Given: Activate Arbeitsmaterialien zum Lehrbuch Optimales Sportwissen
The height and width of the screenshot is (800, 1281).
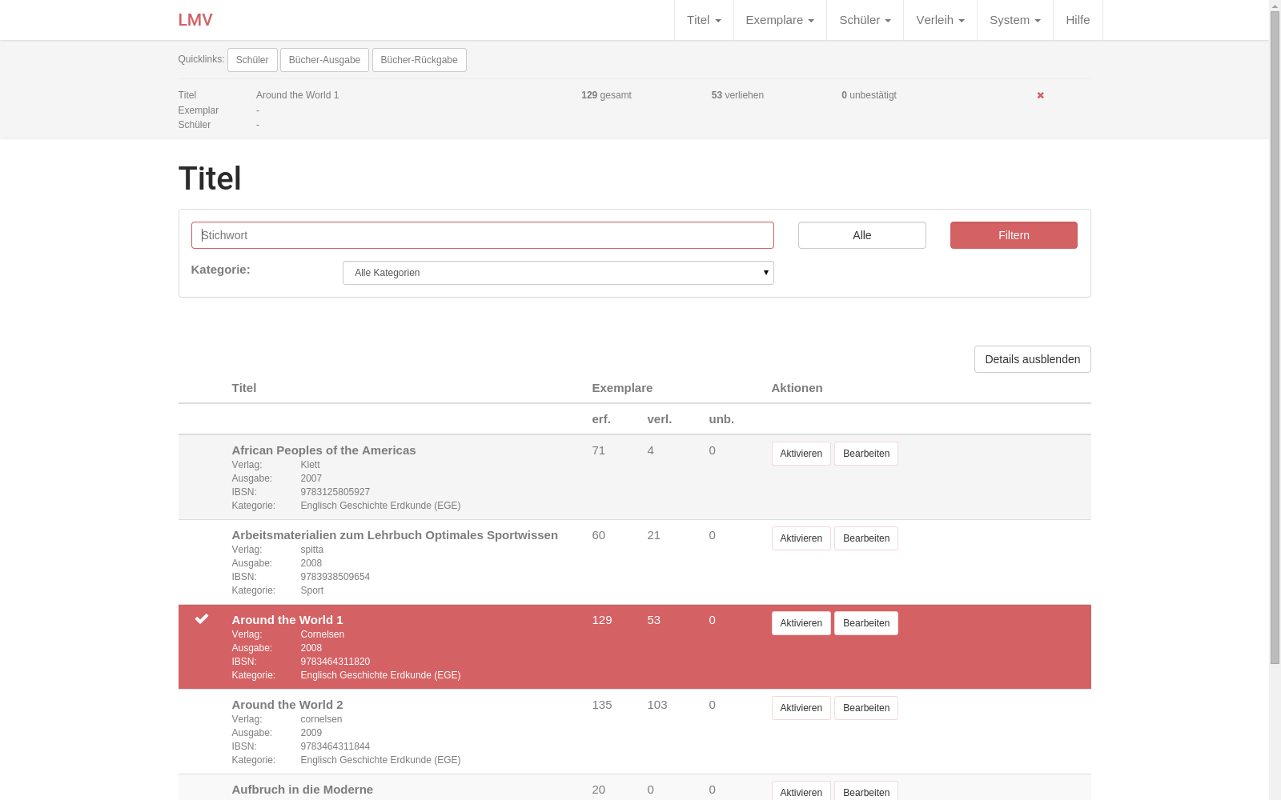Looking at the screenshot, I should click(x=801, y=538).
